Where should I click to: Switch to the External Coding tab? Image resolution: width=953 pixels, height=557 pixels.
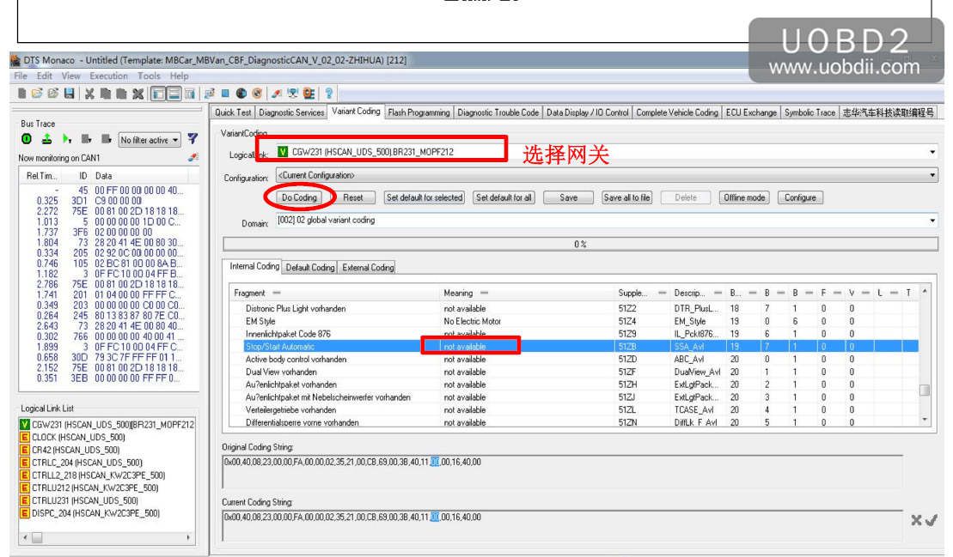pyautogui.click(x=368, y=268)
